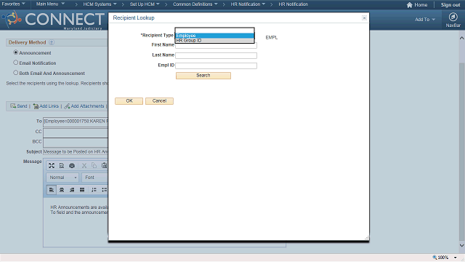Click the Subject field
The width and height of the screenshot is (465, 262).
[76, 152]
